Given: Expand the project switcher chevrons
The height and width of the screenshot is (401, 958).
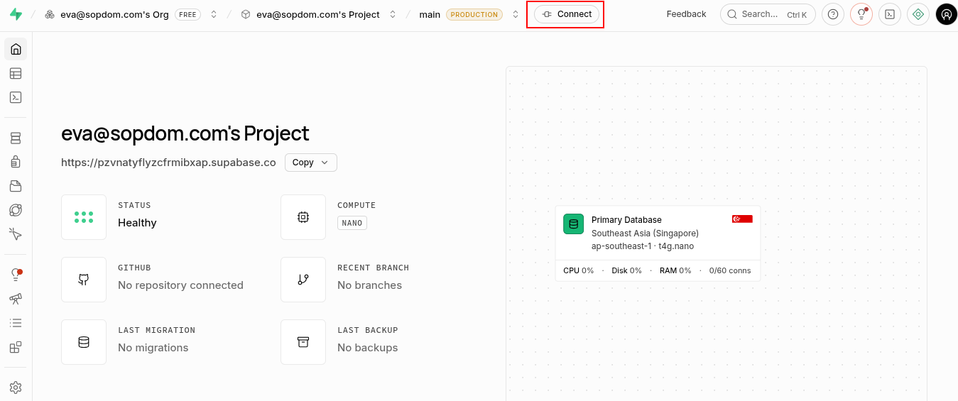Looking at the screenshot, I should [393, 14].
